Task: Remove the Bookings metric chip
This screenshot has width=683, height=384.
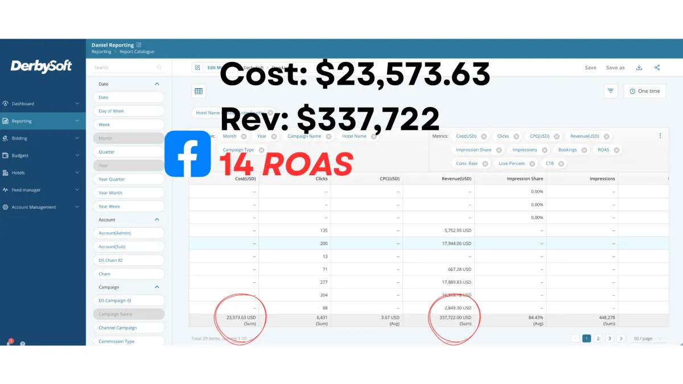Action: point(585,150)
